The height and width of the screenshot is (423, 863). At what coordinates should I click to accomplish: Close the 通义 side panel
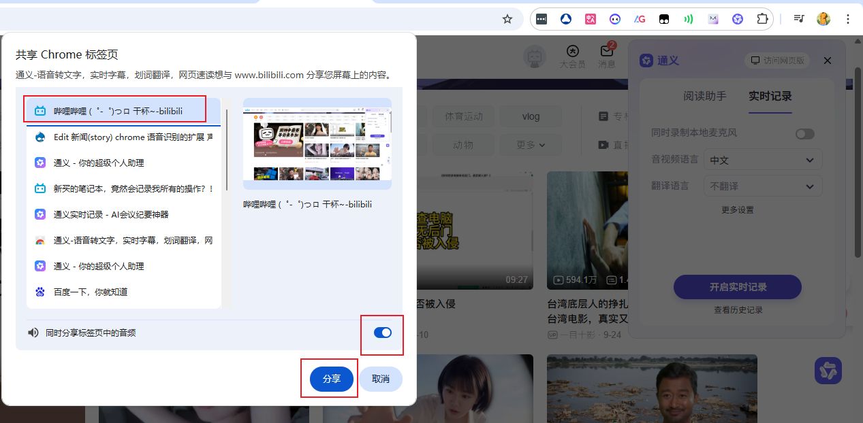click(x=828, y=61)
